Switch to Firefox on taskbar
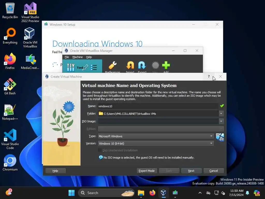Viewport: 265px width, 199px height. click(152, 193)
